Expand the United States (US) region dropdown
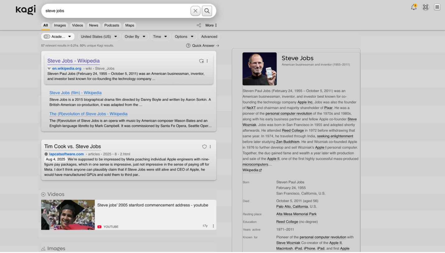Screen dimensions: 445x253 click(99, 37)
